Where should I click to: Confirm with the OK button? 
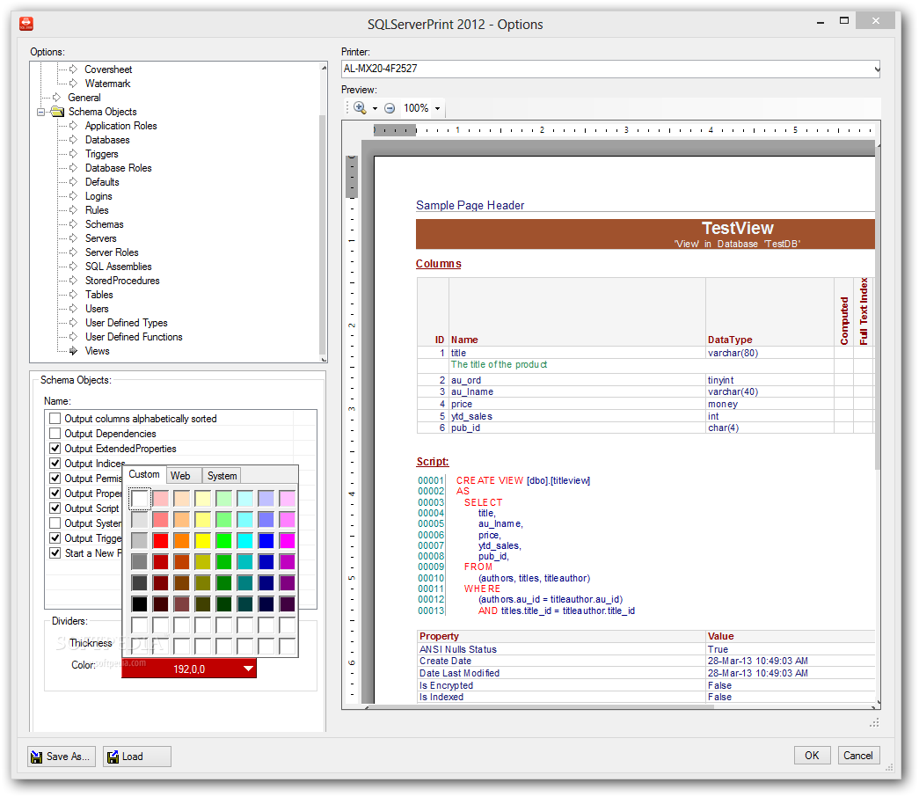click(x=812, y=756)
